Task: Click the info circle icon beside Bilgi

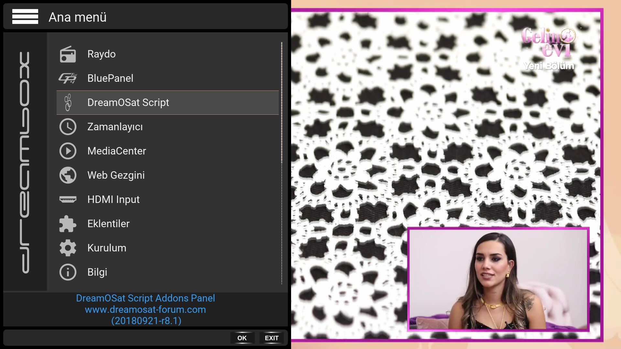Action: (68, 272)
